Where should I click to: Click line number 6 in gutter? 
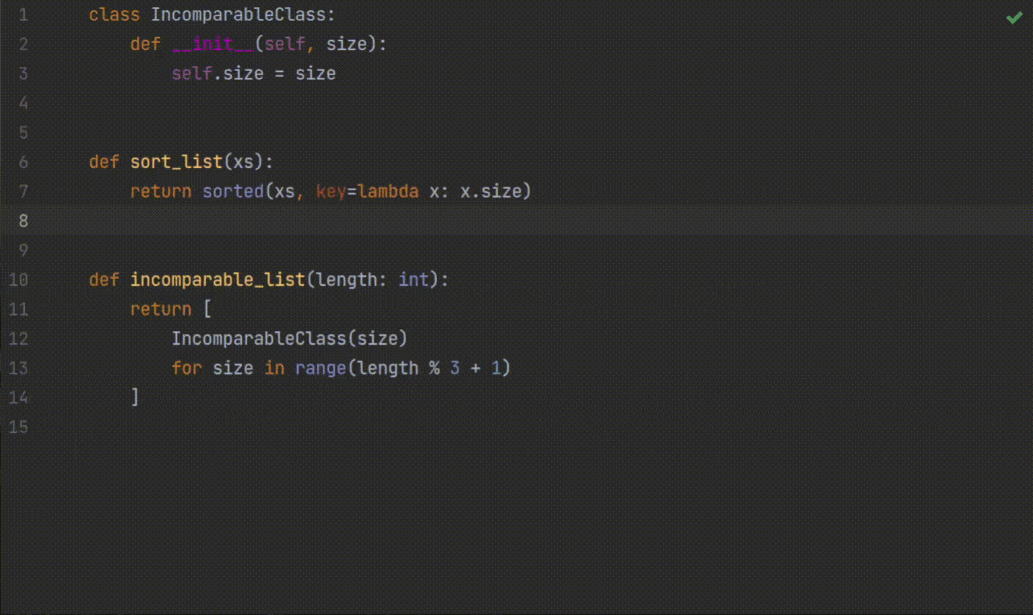click(23, 162)
